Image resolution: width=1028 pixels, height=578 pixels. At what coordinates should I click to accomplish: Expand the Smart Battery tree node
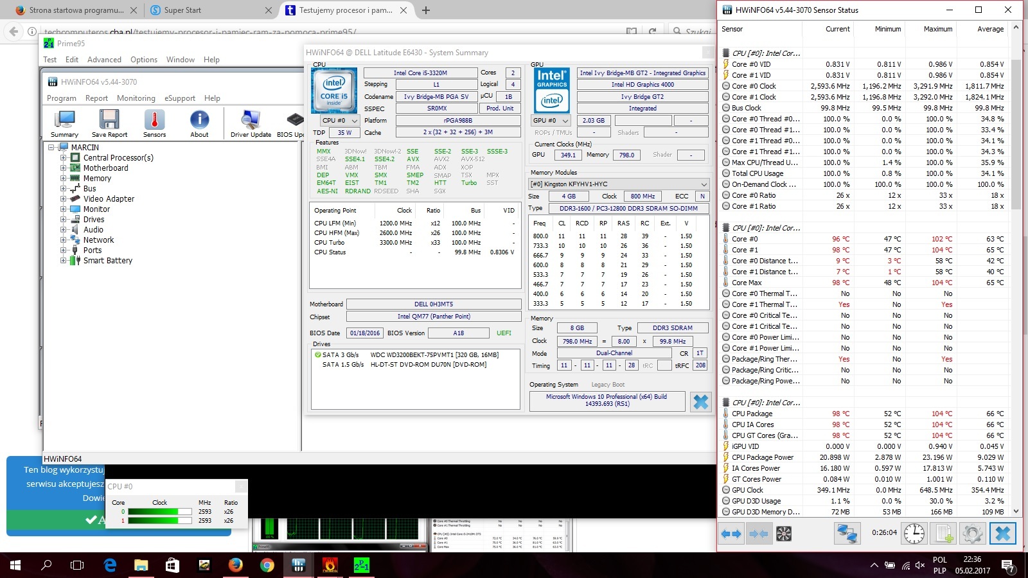tap(64, 260)
